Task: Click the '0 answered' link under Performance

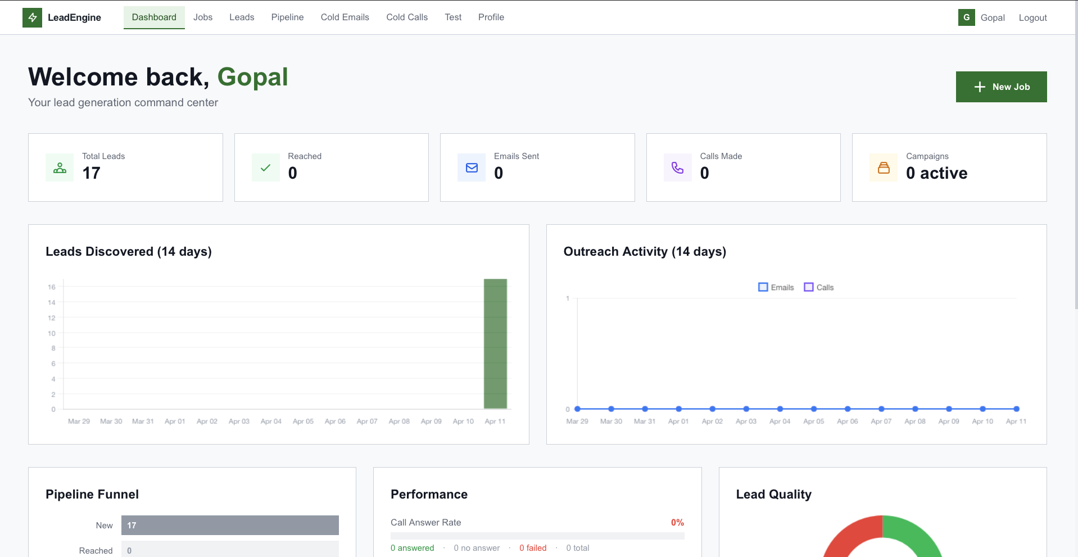Action: 411,547
